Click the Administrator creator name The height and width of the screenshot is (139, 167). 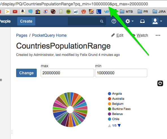tap(44, 55)
